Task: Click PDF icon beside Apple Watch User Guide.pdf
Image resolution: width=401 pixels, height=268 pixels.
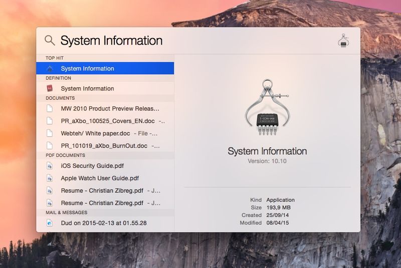Action: pos(50,178)
